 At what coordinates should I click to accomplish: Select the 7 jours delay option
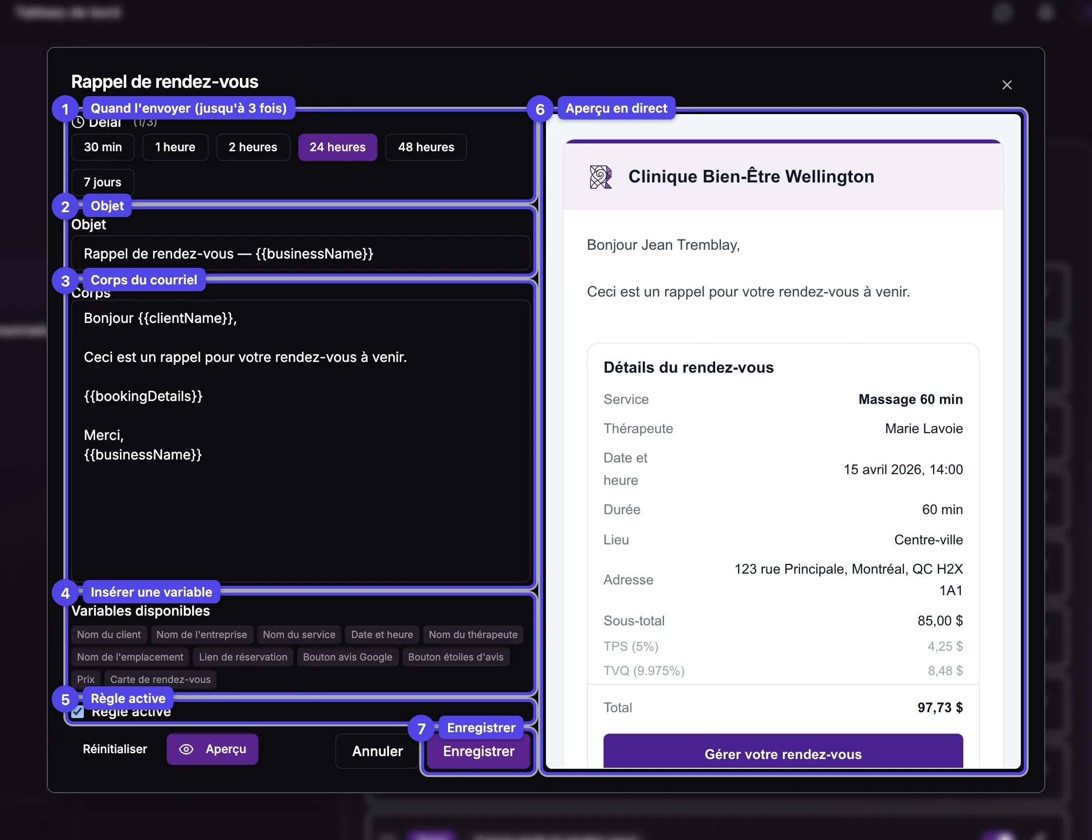point(102,182)
